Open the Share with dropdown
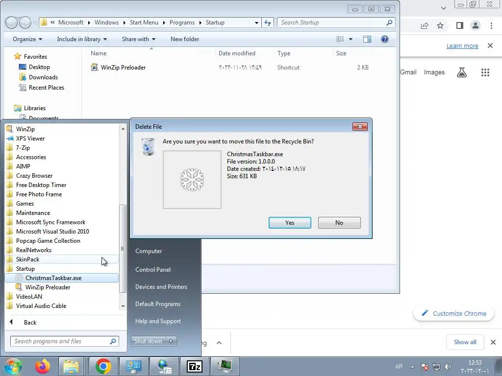 (138, 39)
